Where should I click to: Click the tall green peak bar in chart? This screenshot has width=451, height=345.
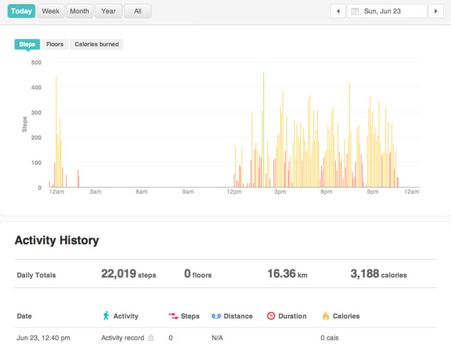263,130
